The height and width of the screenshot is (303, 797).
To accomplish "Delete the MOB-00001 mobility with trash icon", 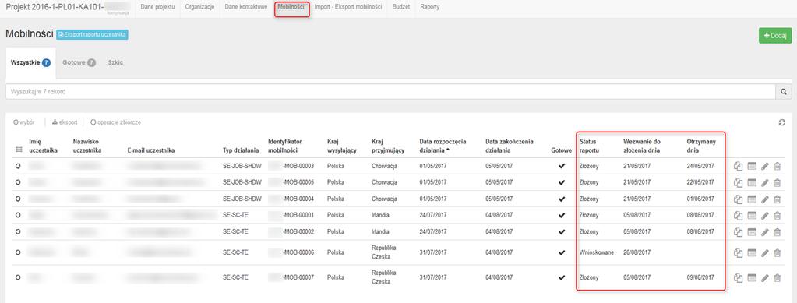I will (778, 216).
